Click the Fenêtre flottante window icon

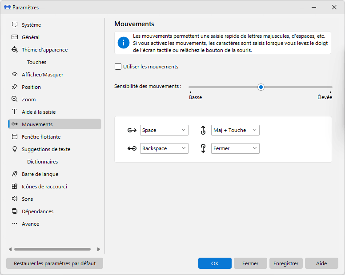pyautogui.click(x=15, y=136)
